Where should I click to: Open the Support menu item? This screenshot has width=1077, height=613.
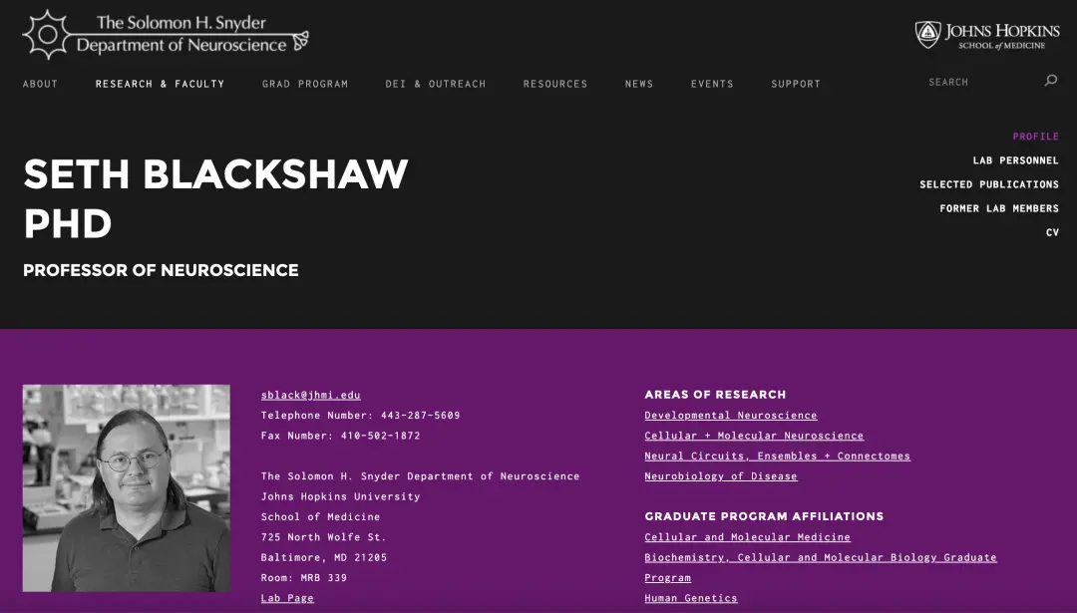coord(796,84)
